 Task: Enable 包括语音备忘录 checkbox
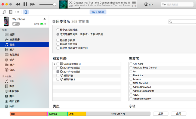pyautogui.click(x=58, y=44)
